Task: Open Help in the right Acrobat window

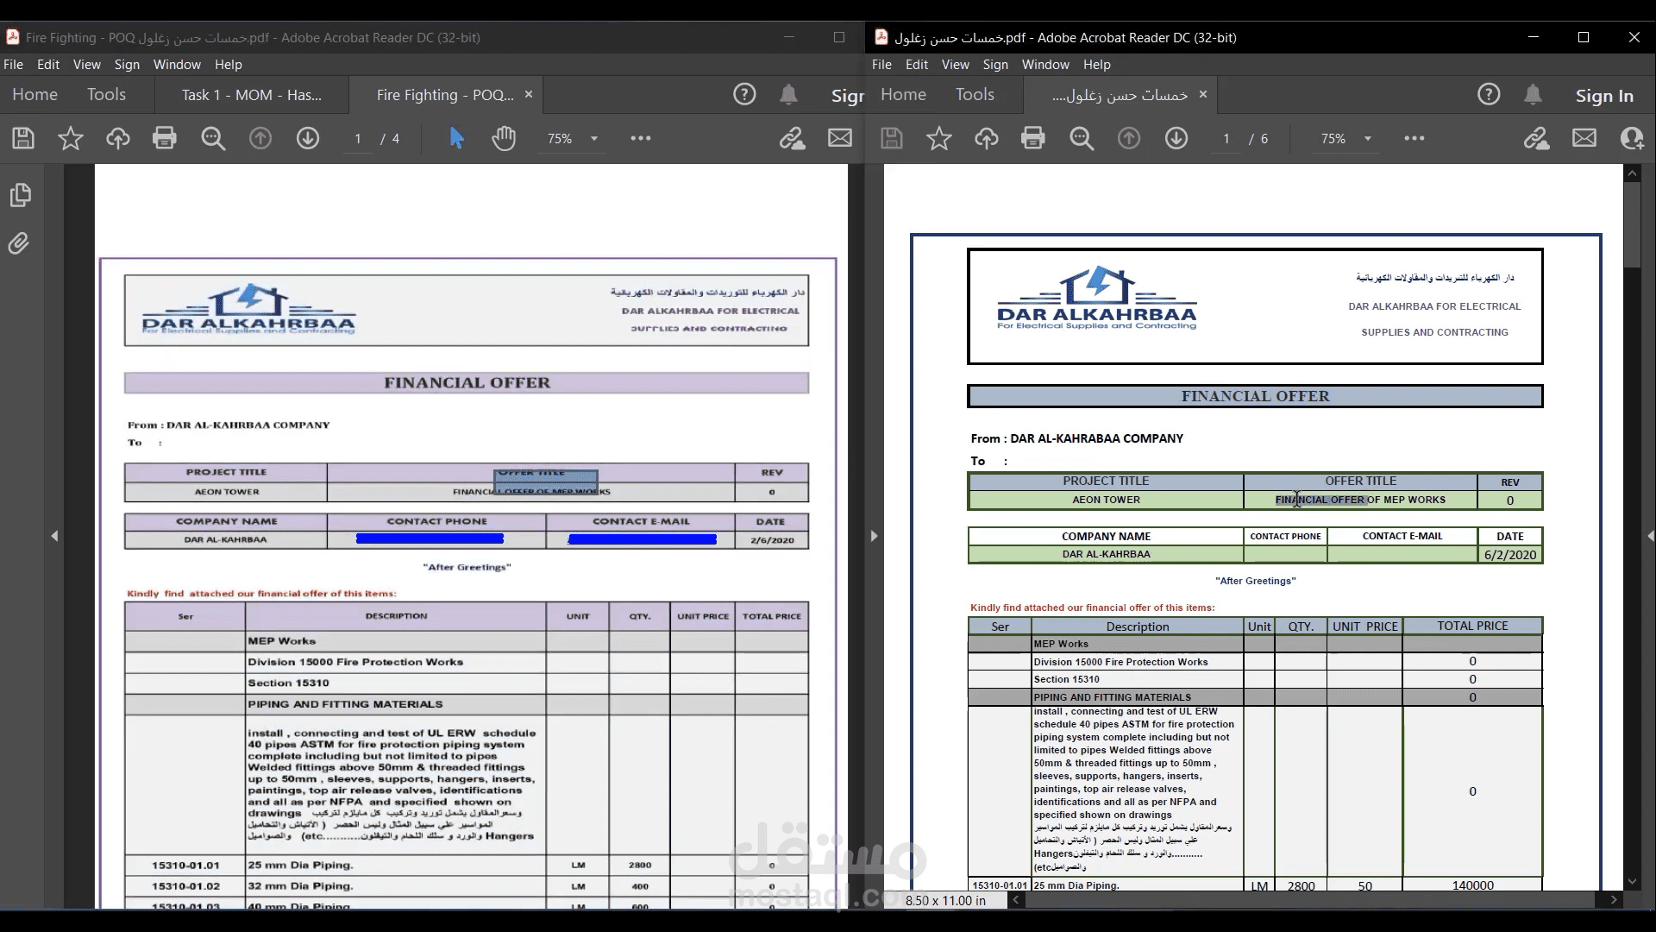Action: 1095,64
